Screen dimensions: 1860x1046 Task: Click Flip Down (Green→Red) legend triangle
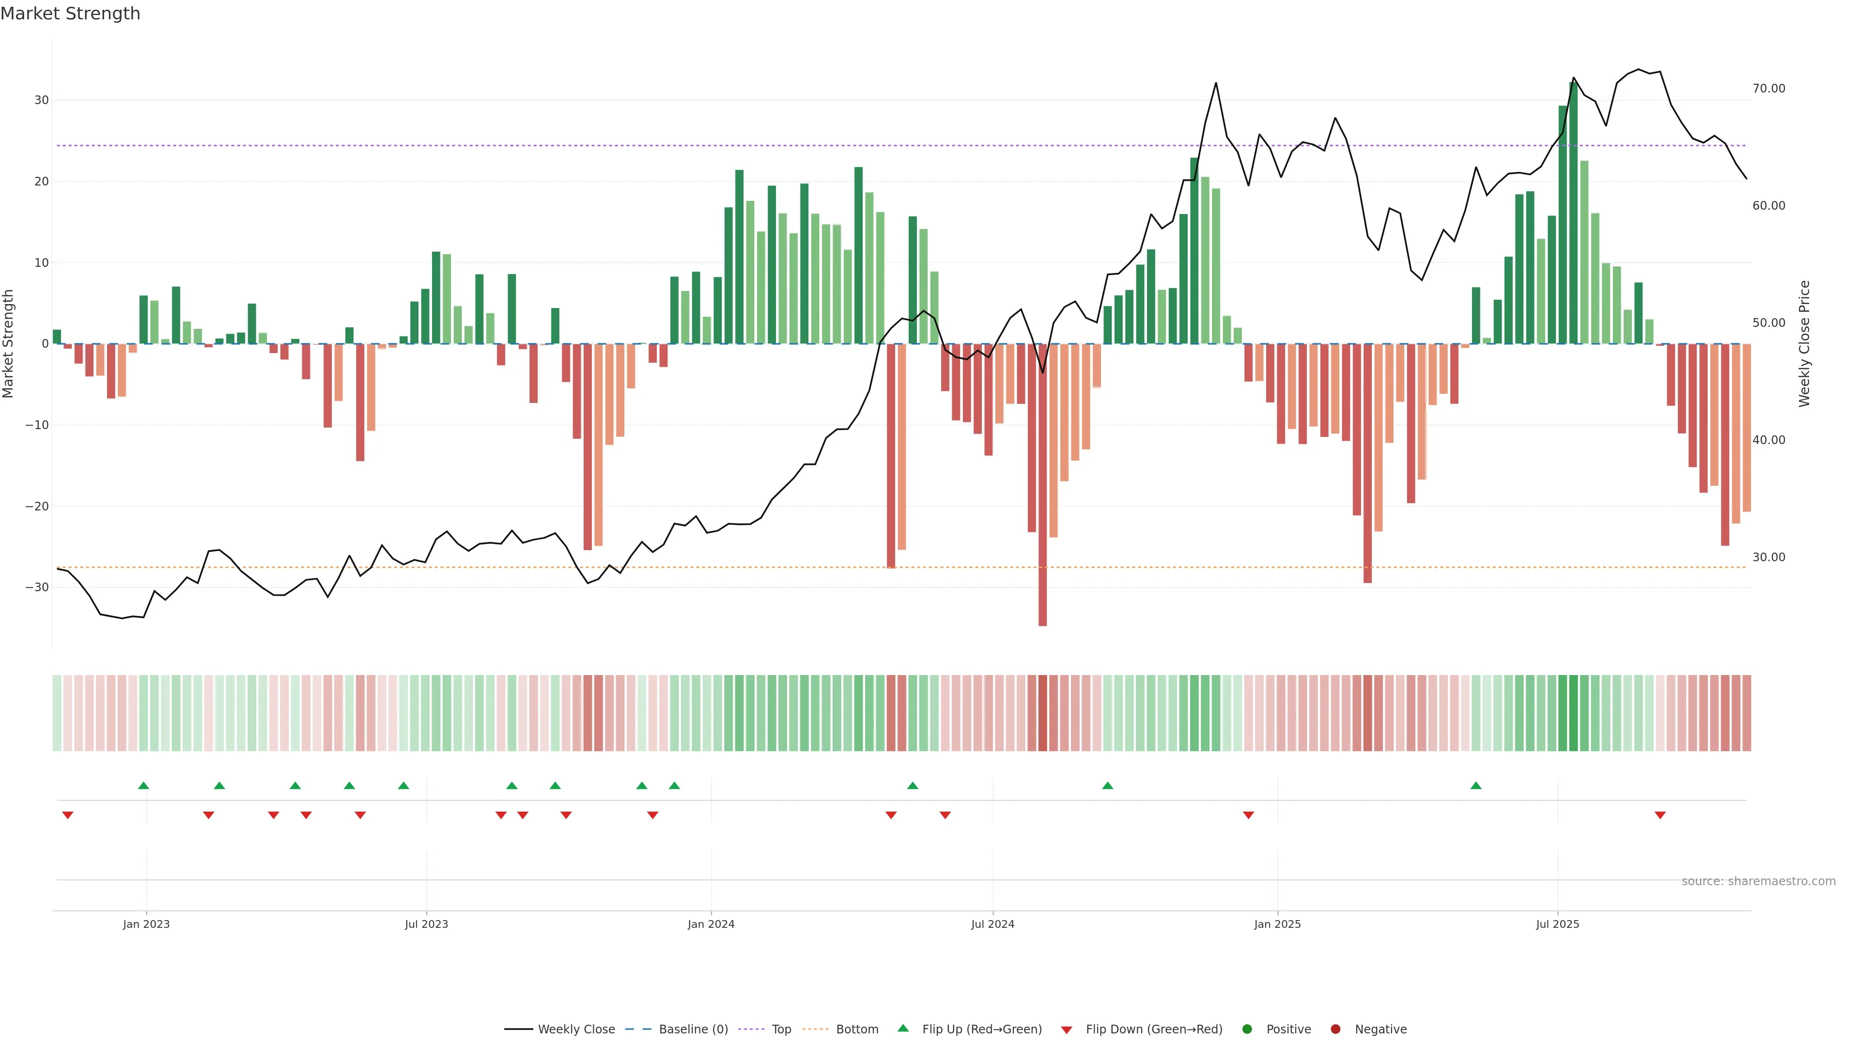(1067, 1030)
